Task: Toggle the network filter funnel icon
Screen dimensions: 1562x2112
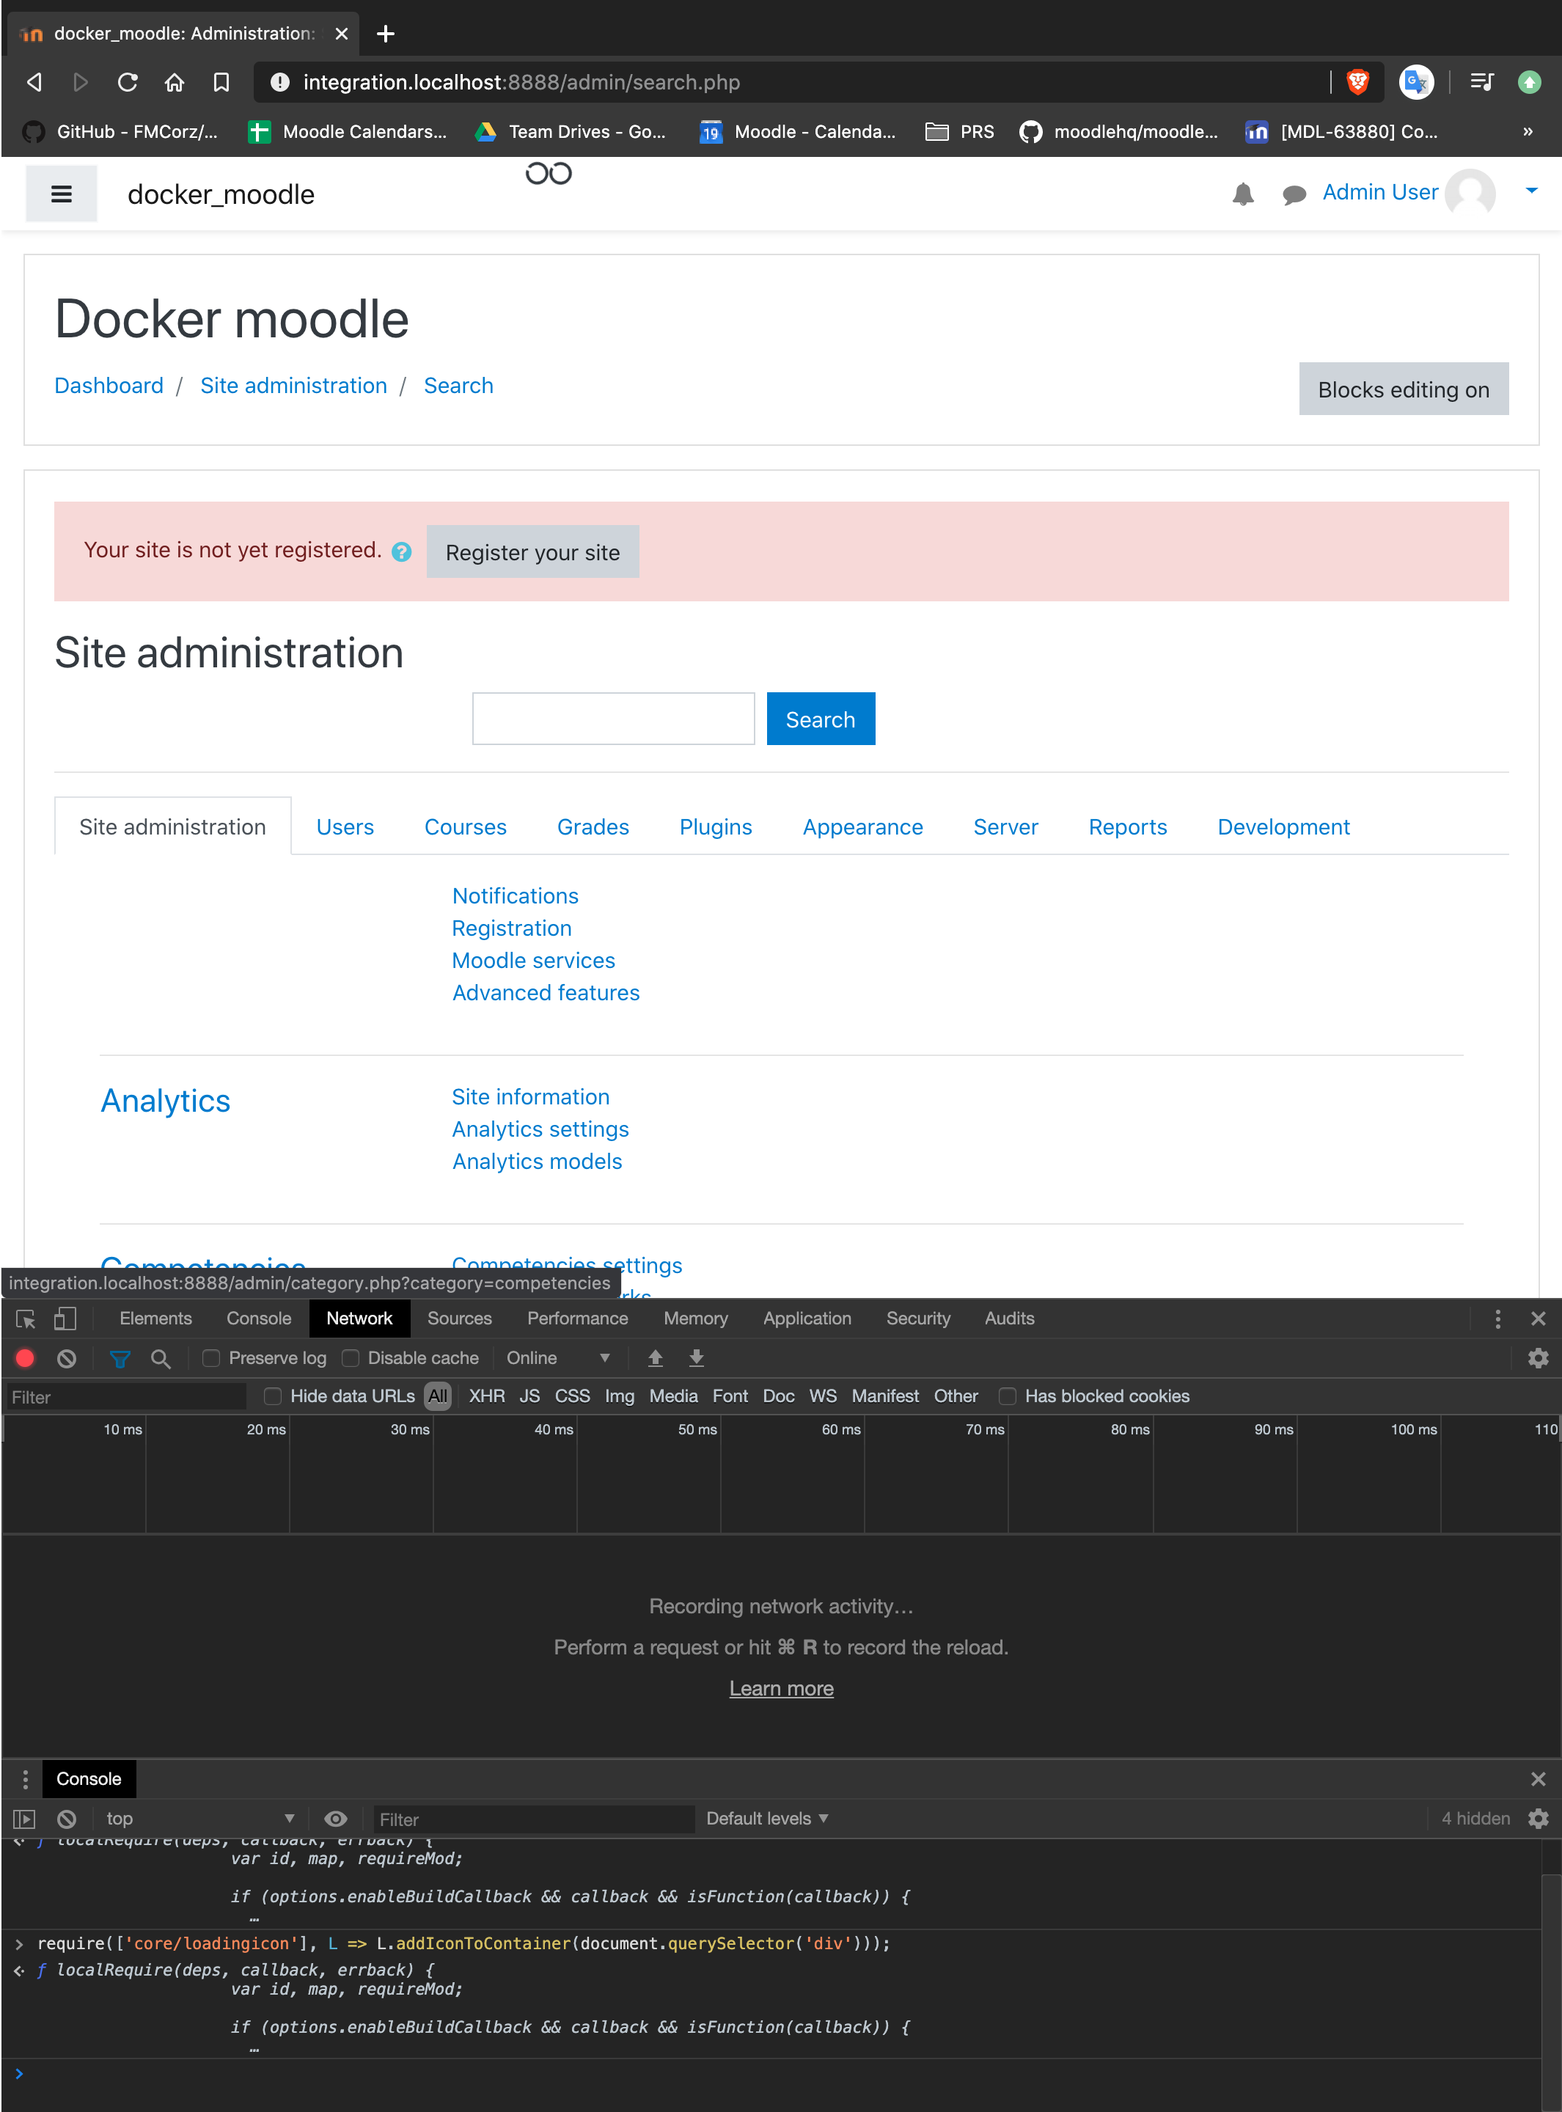Action: [120, 1359]
